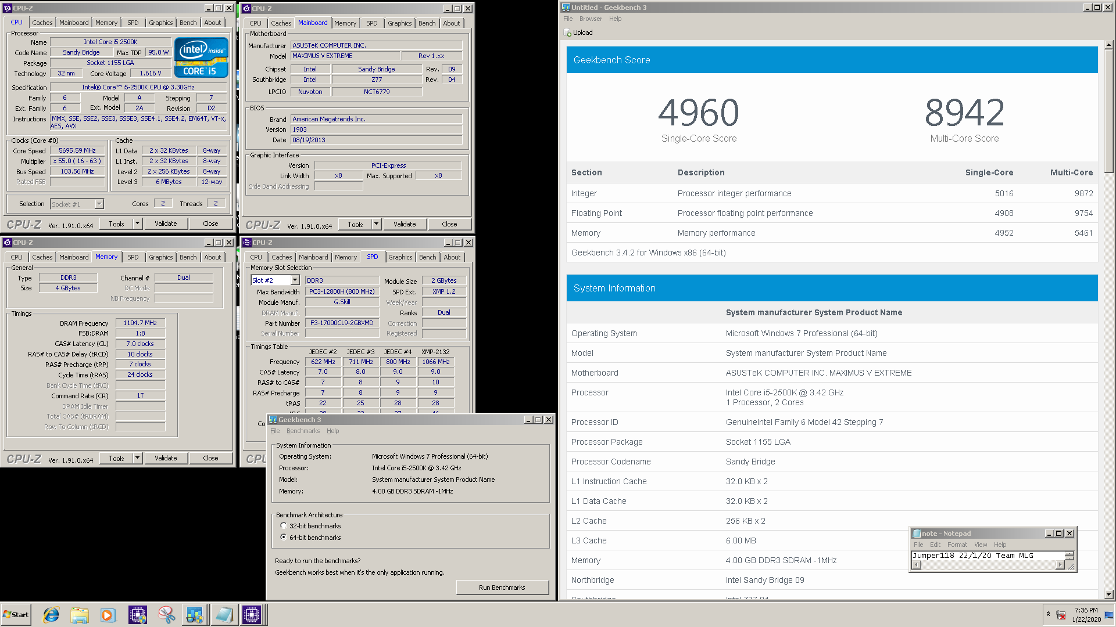Click Geekbench results scrollbar up arrow
1116x627 pixels.
pyautogui.click(x=1108, y=45)
